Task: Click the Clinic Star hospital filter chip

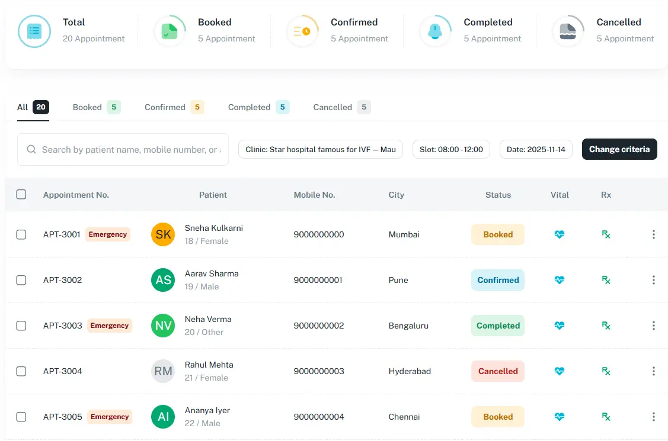Action: 320,149
